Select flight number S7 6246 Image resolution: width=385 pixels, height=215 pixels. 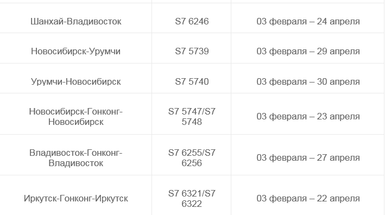coord(192,21)
